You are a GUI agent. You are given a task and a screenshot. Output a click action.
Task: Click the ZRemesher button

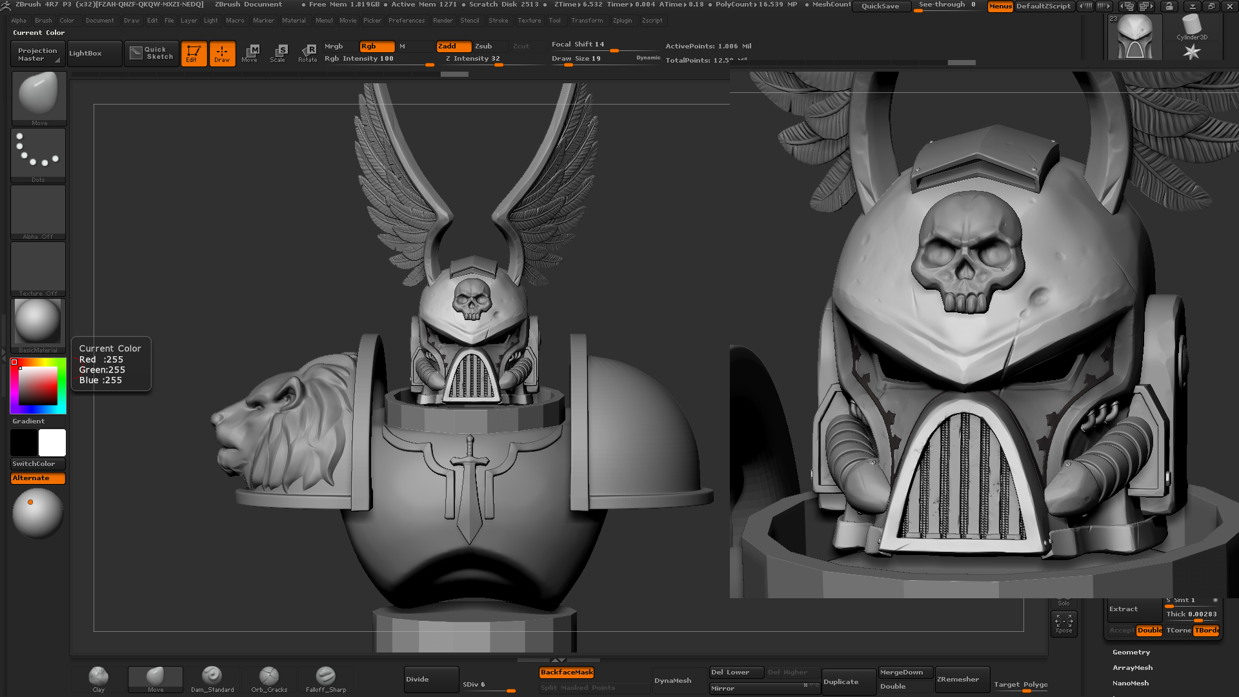pyautogui.click(x=962, y=680)
